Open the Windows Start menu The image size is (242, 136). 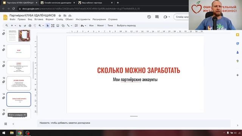tap(4, 133)
